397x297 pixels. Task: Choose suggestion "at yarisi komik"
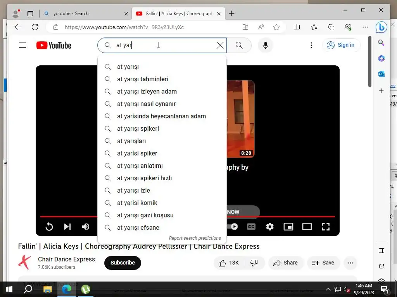point(162,203)
